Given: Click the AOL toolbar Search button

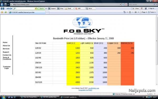Looking at the screenshot, I should (42, 8).
